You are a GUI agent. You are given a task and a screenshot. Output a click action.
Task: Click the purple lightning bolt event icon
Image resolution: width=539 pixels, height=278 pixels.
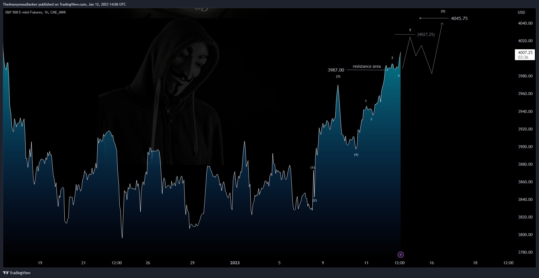coord(401,255)
